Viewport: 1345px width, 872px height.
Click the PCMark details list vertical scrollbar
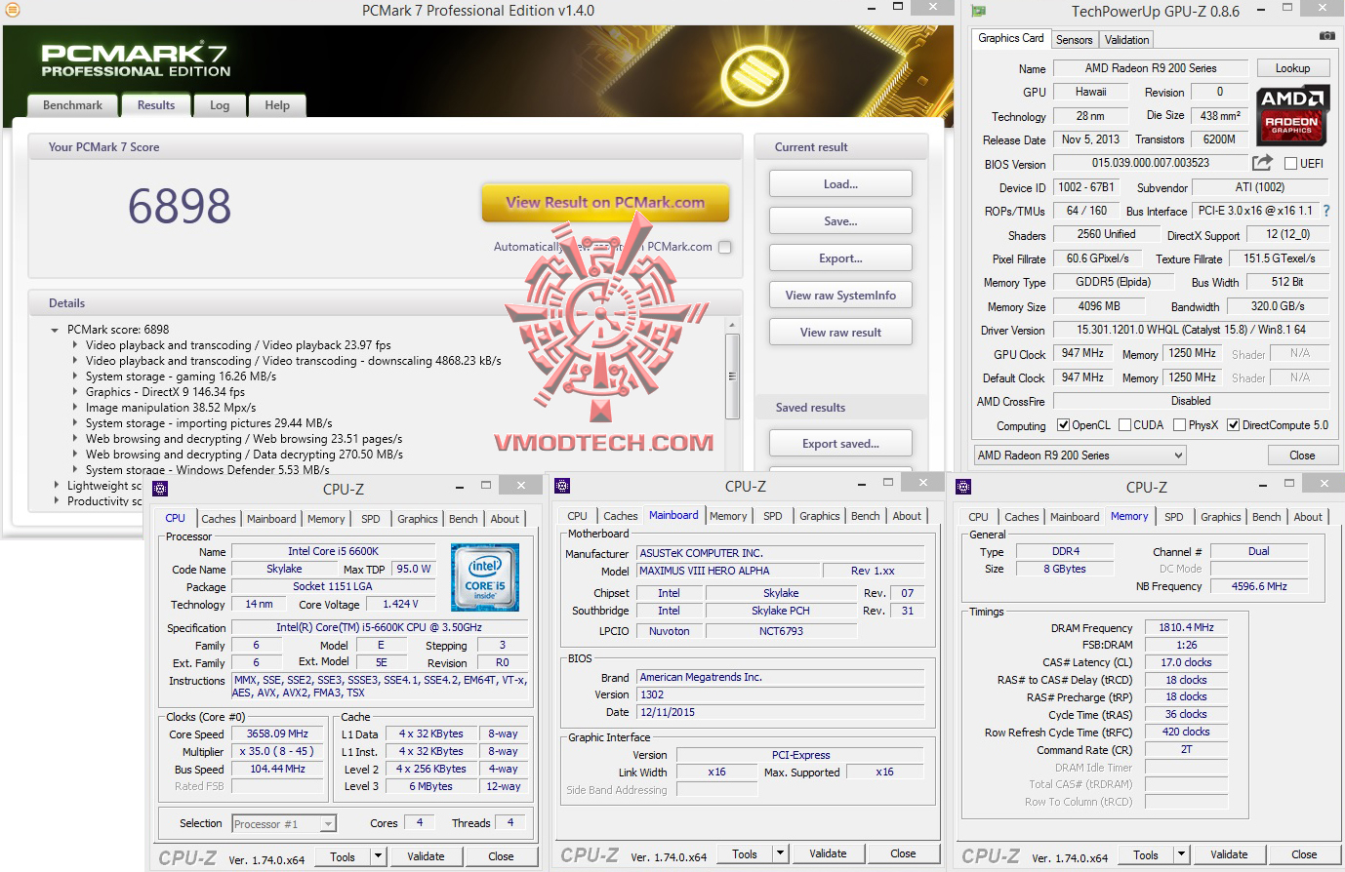coord(733,377)
